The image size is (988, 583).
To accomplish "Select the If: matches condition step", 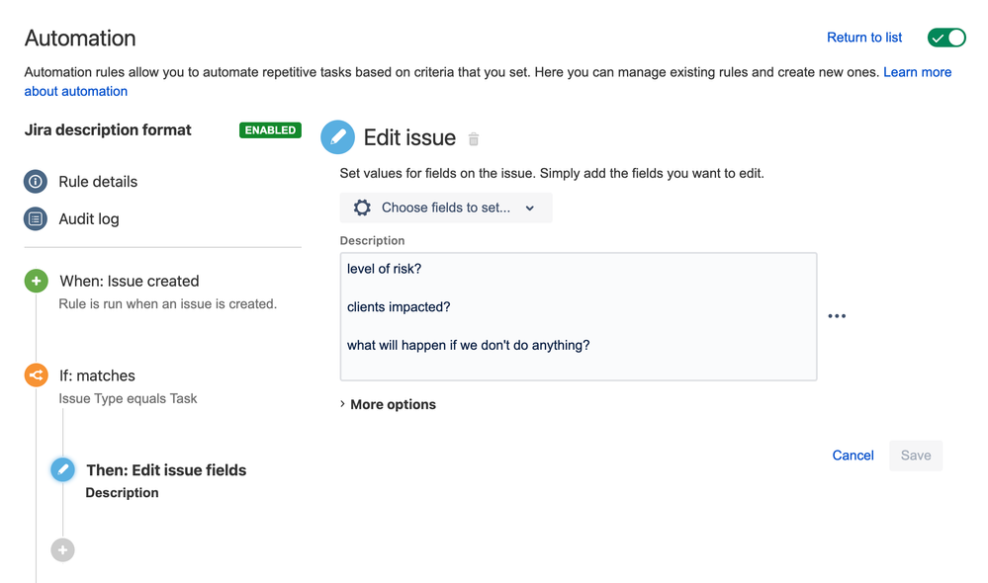I will click(97, 375).
